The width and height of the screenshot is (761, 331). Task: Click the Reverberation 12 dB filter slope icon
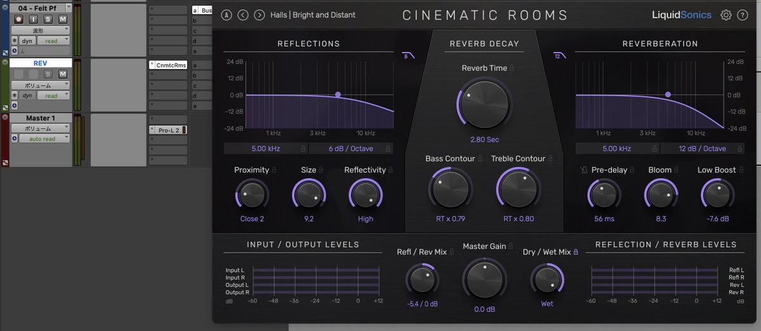pos(559,56)
